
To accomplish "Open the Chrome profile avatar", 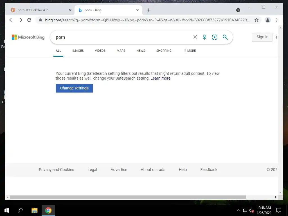I will 268,20.
